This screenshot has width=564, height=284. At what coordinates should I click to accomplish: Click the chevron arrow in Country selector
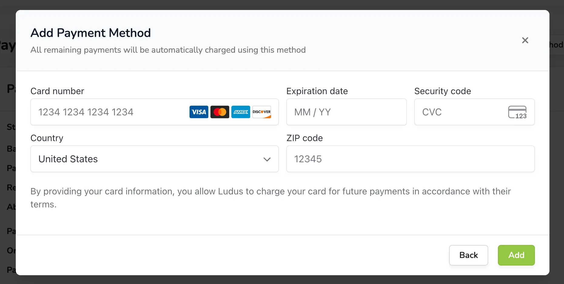click(267, 159)
